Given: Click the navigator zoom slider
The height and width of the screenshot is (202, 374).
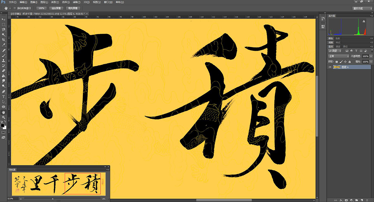Looking at the screenshot, I should pyautogui.click(x=53, y=199).
